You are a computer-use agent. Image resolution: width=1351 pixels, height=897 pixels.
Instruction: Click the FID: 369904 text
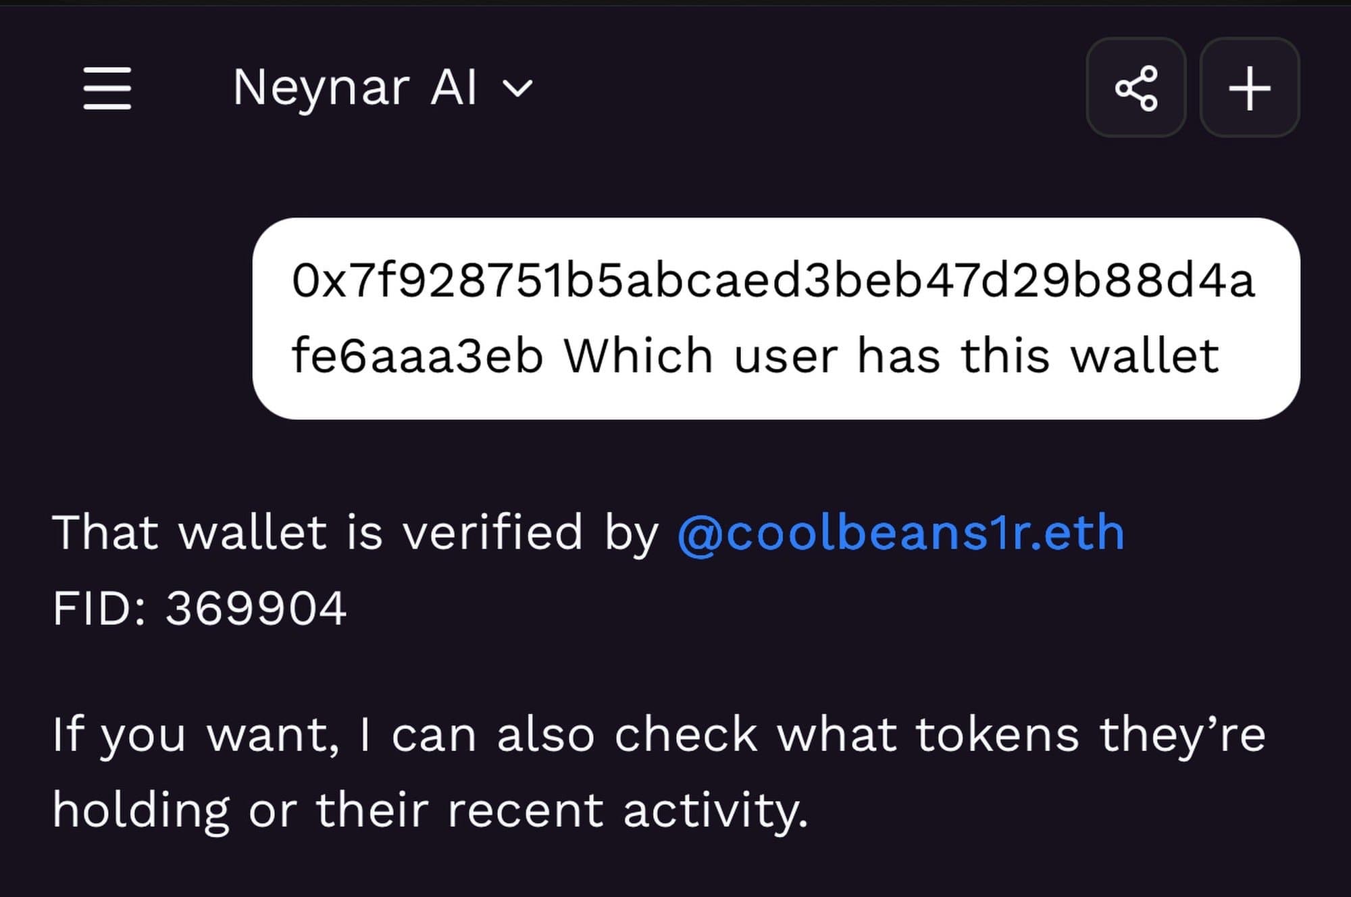coord(199,609)
